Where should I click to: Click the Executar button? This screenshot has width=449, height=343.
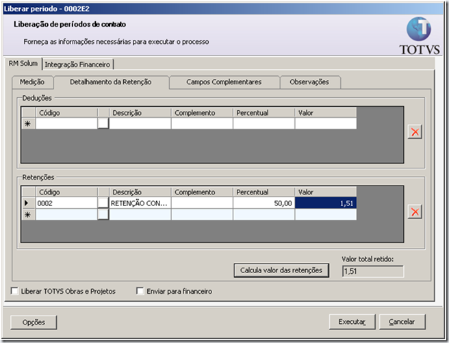point(352,322)
